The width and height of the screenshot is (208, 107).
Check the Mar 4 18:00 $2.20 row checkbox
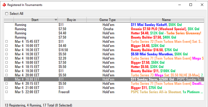tap(7, 58)
